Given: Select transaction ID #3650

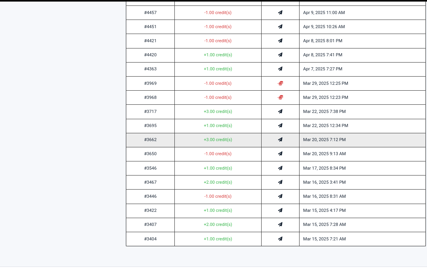Looking at the screenshot, I should (x=150, y=154).
